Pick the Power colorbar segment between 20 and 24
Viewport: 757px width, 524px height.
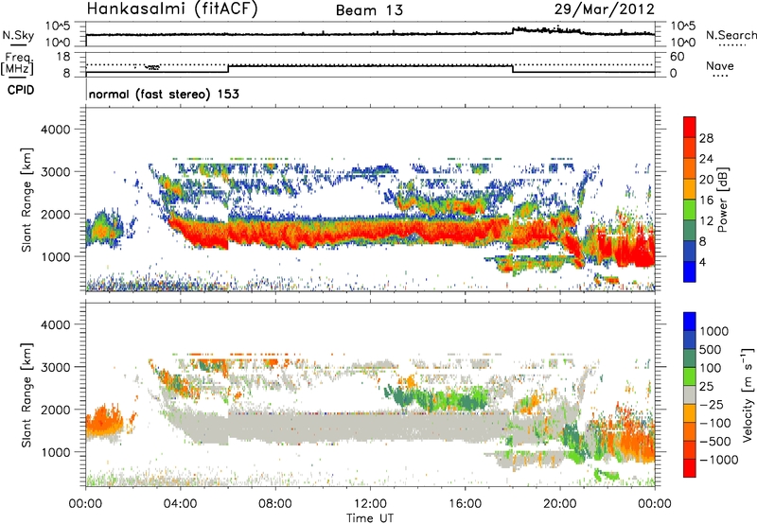click(690, 168)
